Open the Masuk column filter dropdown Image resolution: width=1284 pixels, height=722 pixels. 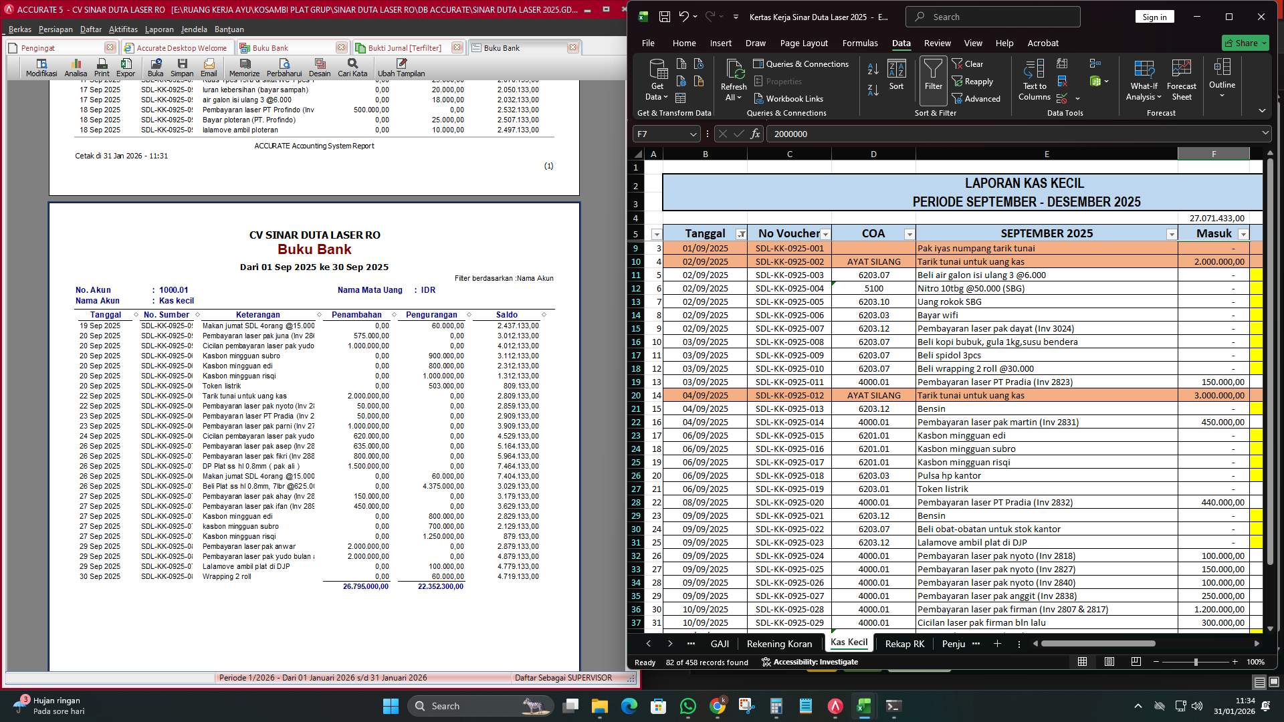coord(1243,234)
